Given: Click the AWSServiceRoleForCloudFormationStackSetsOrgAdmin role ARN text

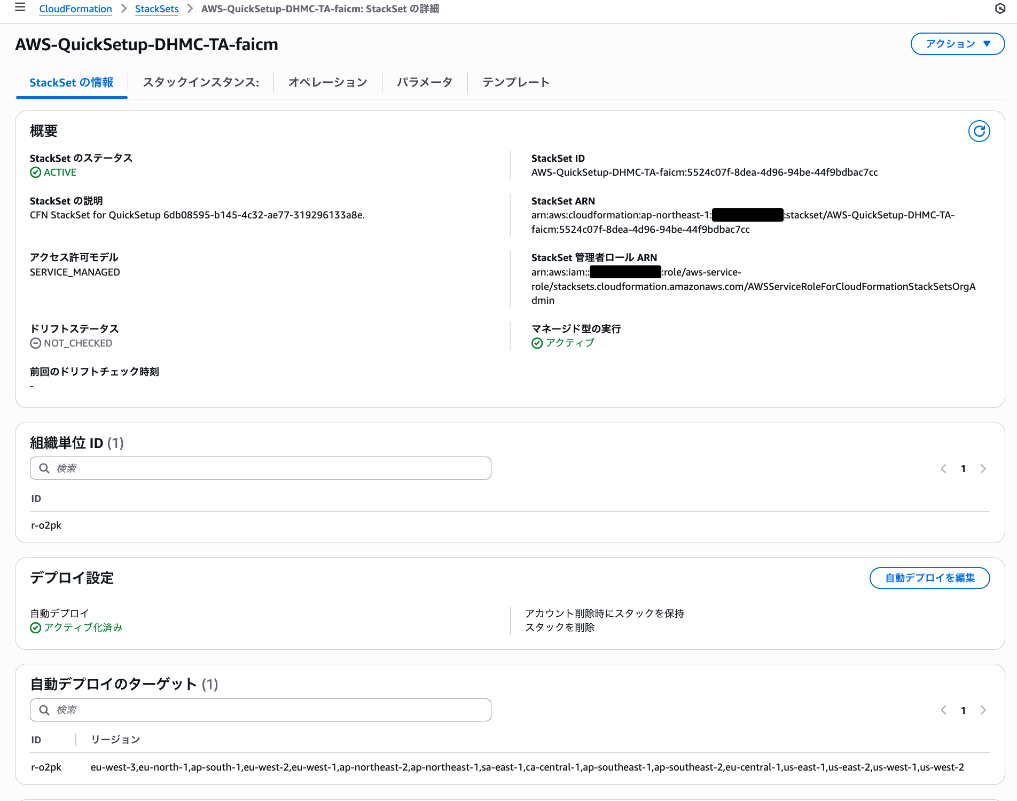Looking at the screenshot, I should point(754,286).
